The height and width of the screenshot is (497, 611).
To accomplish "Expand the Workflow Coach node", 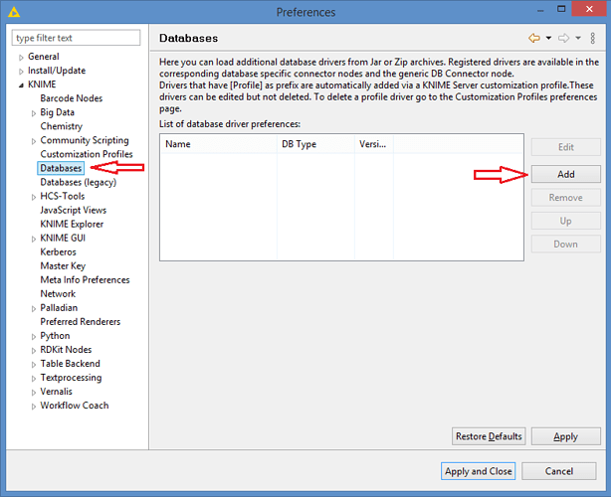I will [x=34, y=407].
